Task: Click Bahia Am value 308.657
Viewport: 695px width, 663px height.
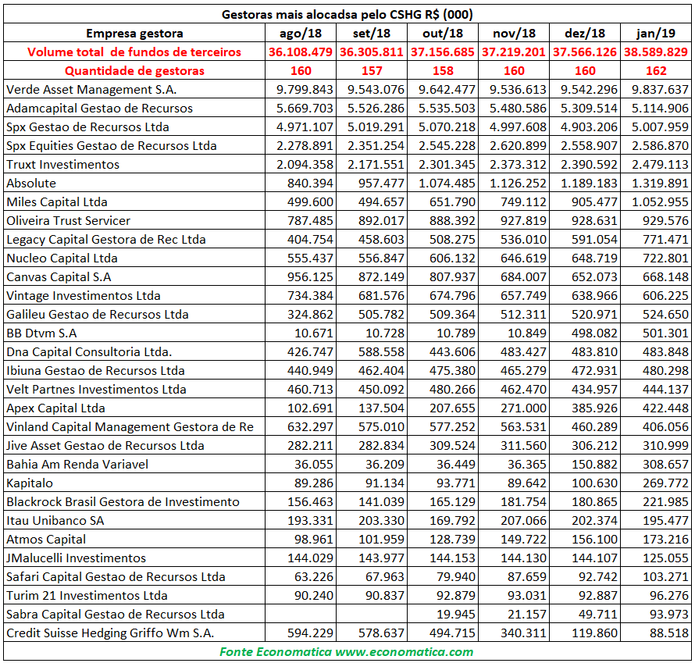Action: pos(665,464)
